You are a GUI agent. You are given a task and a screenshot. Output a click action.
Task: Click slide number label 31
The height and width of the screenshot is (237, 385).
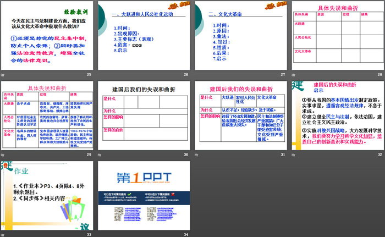click(283, 155)
